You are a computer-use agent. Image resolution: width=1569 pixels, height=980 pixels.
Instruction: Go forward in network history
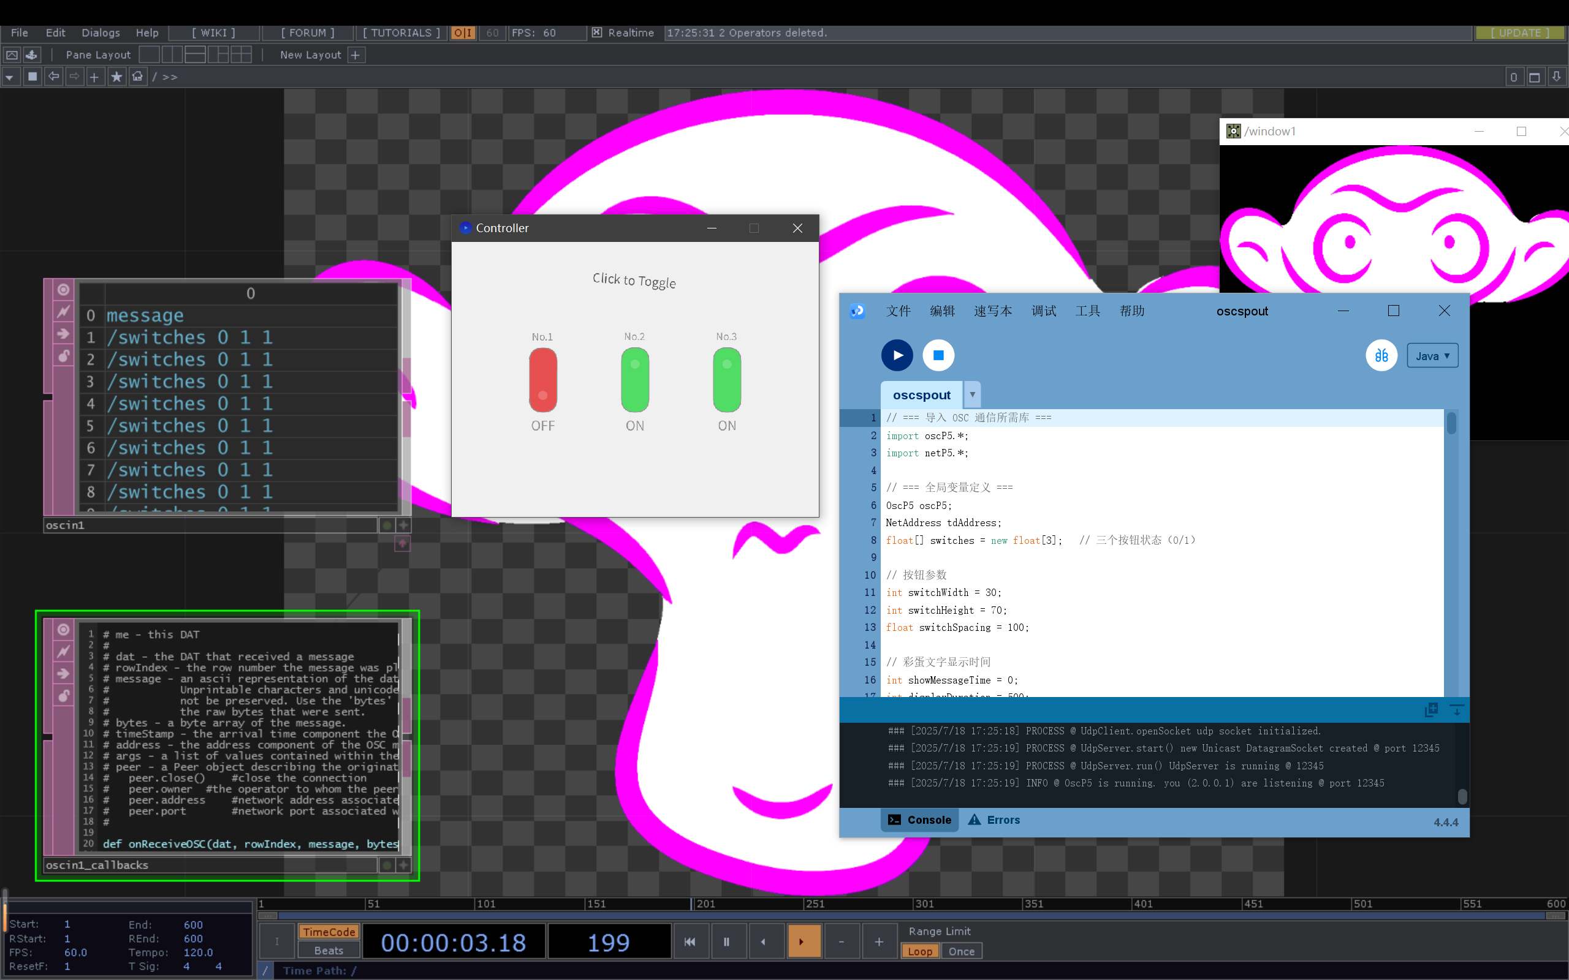(74, 77)
